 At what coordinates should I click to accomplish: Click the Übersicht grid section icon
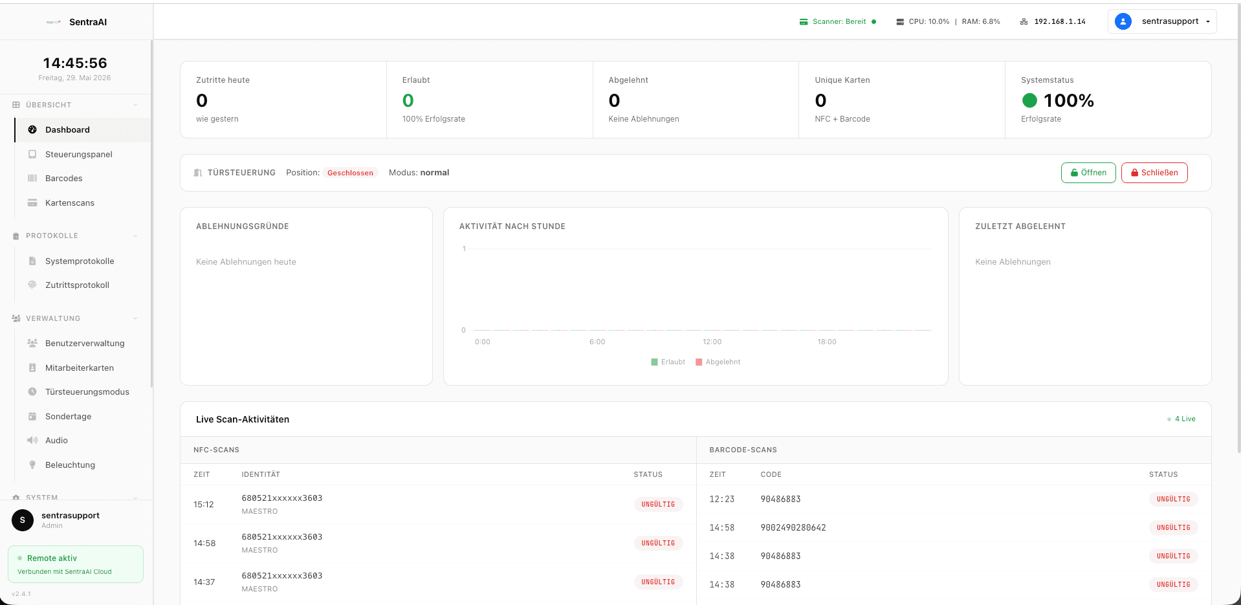tap(16, 105)
